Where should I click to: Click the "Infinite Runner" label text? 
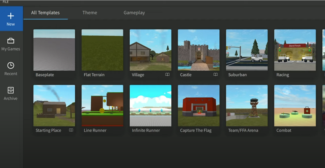click(146, 130)
